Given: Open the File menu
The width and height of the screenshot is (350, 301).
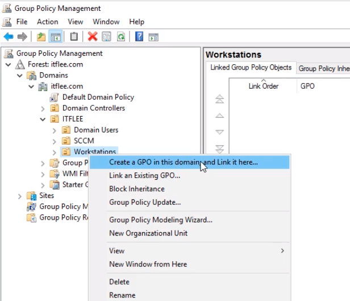Looking at the screenshot, I should coord(22,22).
